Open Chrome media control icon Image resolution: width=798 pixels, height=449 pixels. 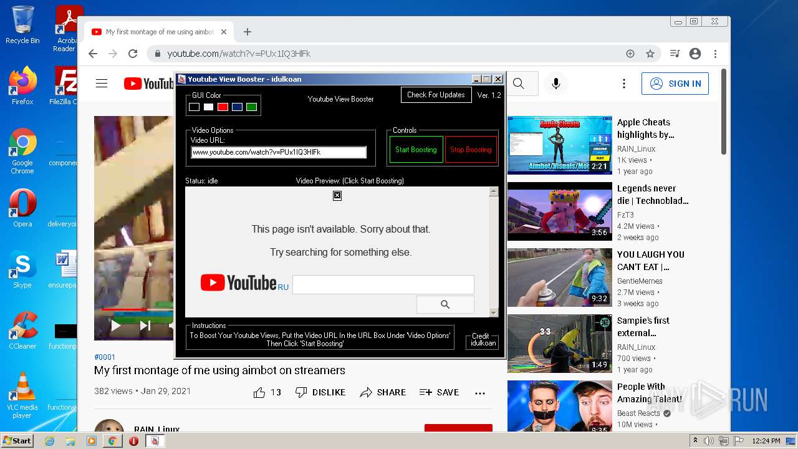coord(675,54)
